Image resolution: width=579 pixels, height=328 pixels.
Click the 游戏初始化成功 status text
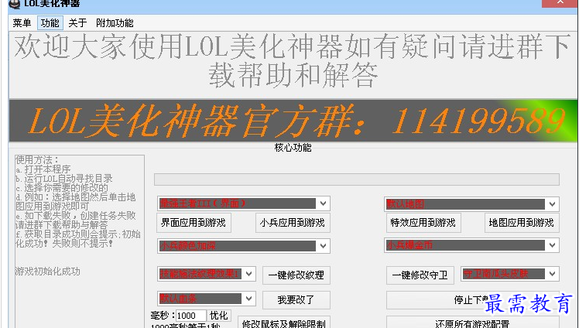(x=48, y=272)
